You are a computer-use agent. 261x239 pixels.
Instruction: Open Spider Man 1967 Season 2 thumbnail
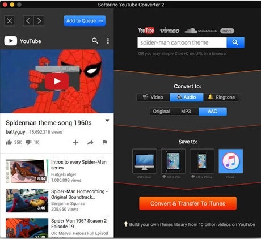[x=27, y=228]
